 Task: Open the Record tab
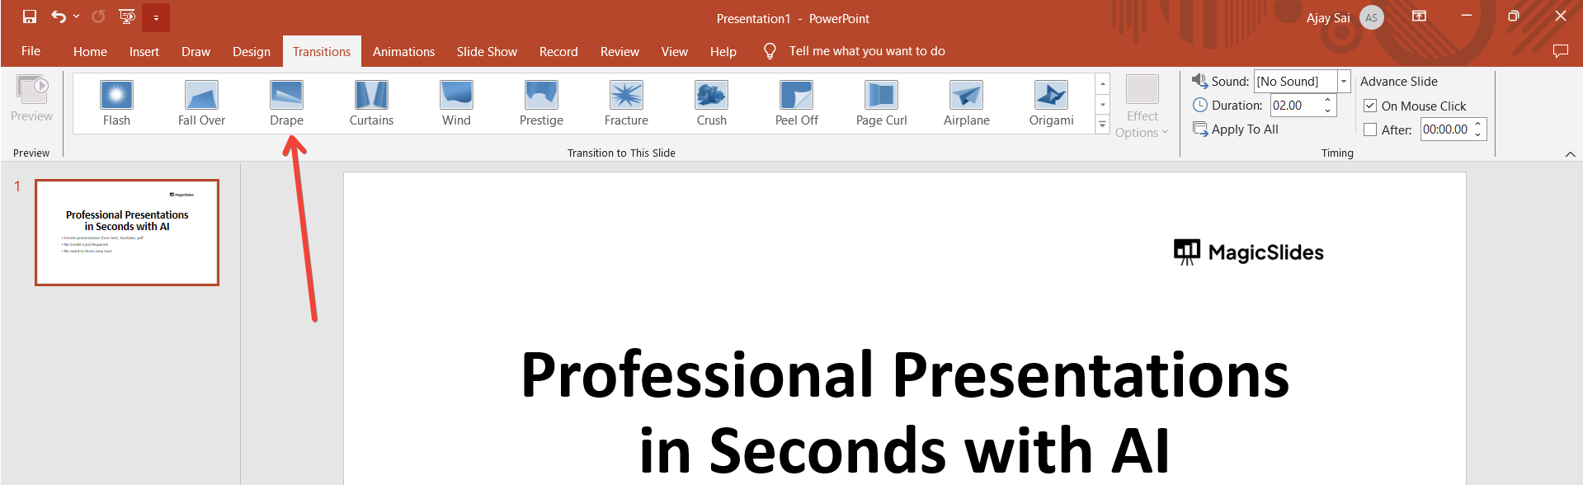pyautogui.click(x=558, y=51)
